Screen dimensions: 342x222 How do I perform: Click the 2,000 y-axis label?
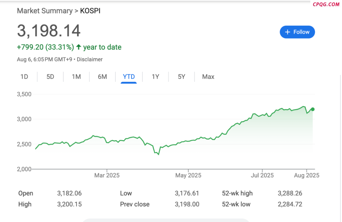click(x=24, y=169)
